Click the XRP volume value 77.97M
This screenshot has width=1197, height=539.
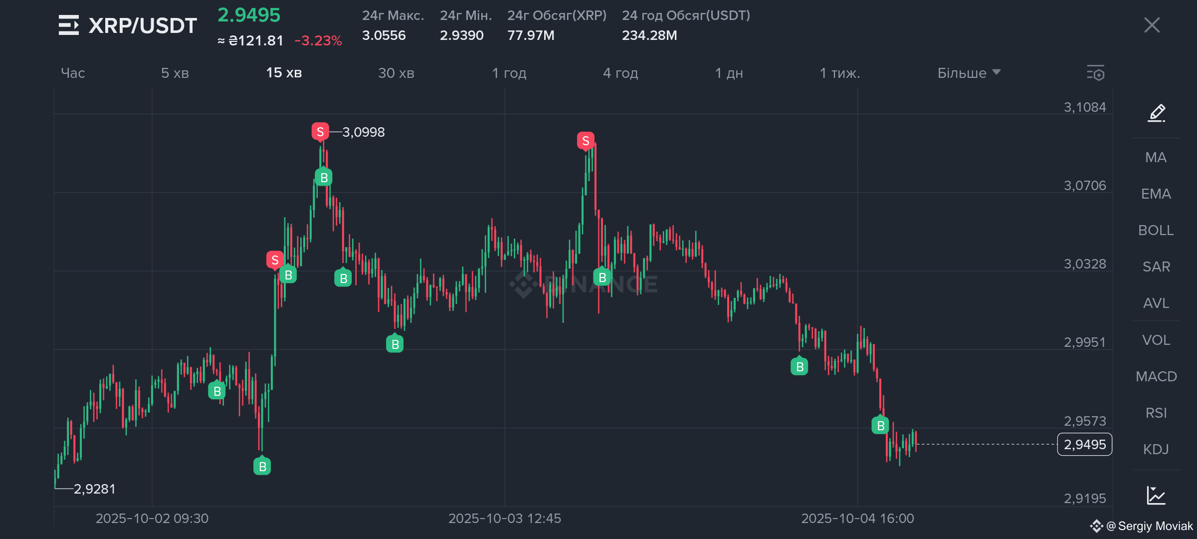(x=531, y=35)
